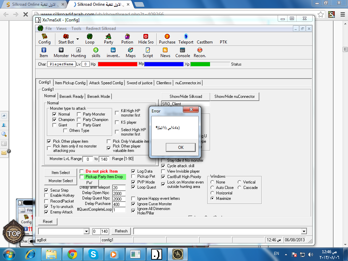Open the Party toolbar icon
The image size is (348, 261).
(108, 39)
